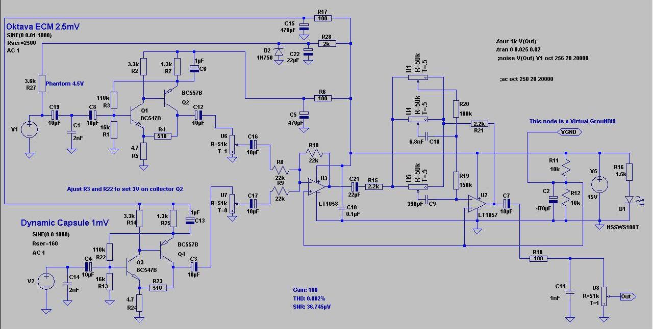Click the Q4 BC557B transistor symbol
The width and height of the screenshot is (653, 329).
(166, 251)
